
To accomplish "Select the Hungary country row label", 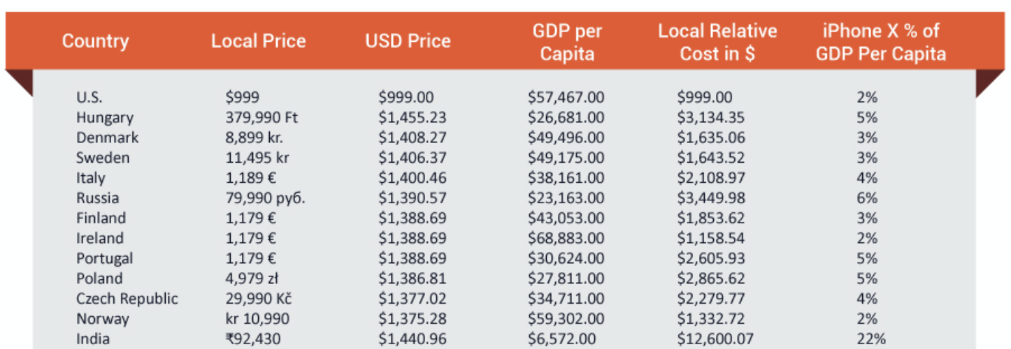I will click(x=105, y=118).
